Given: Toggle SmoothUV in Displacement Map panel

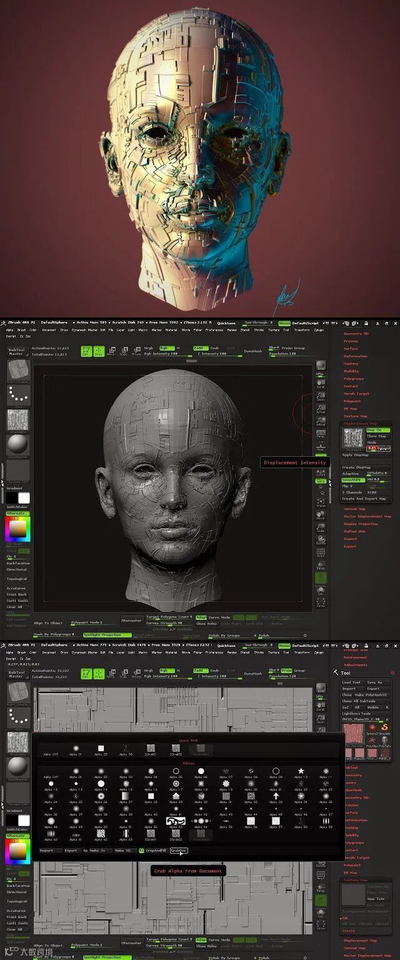Looking at the screenshot, I should pos(352,479).
